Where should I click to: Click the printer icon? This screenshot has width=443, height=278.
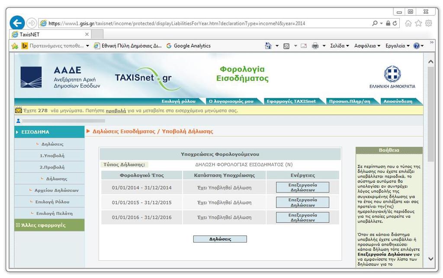pos(315,46)
